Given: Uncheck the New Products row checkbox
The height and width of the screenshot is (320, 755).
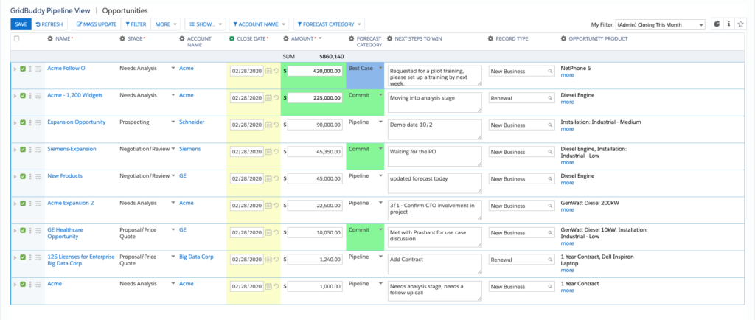Looking at the screenshot, I should click(23, 177).
